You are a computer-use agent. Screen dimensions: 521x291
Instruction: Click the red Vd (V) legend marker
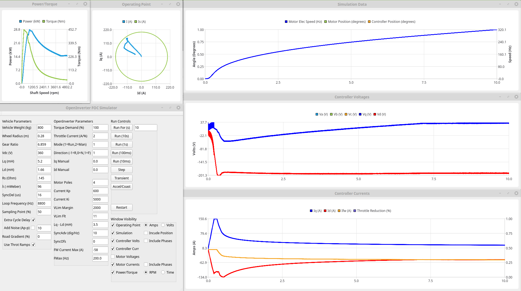click(x=375, y=114)
